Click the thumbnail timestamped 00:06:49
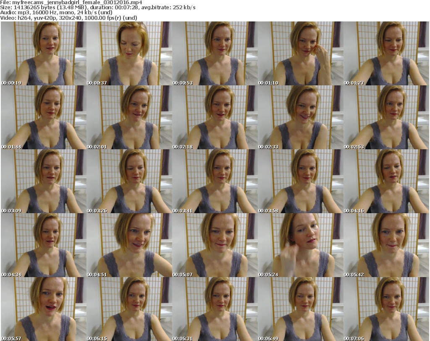430x341 pixels. point(301,309)
